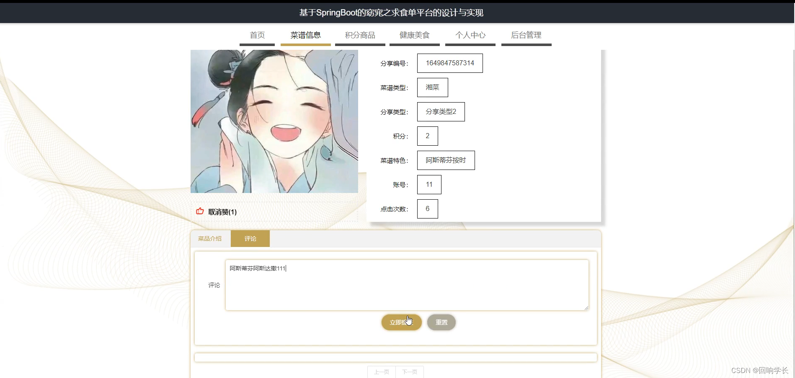
Task: Click the recipe illustration image
Action: coord(274,121)
